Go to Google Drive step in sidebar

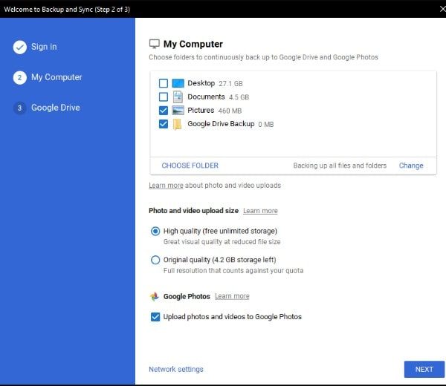(55, 108)
